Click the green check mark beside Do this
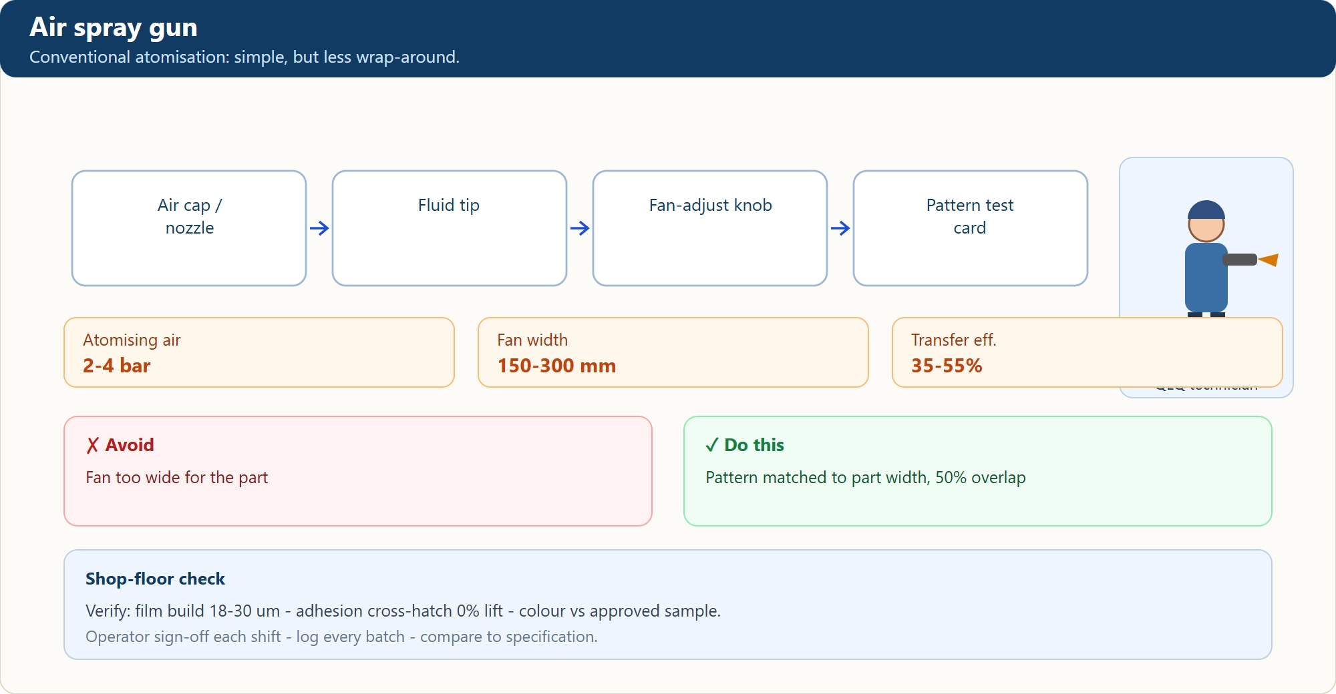 [x=711, y=445]
